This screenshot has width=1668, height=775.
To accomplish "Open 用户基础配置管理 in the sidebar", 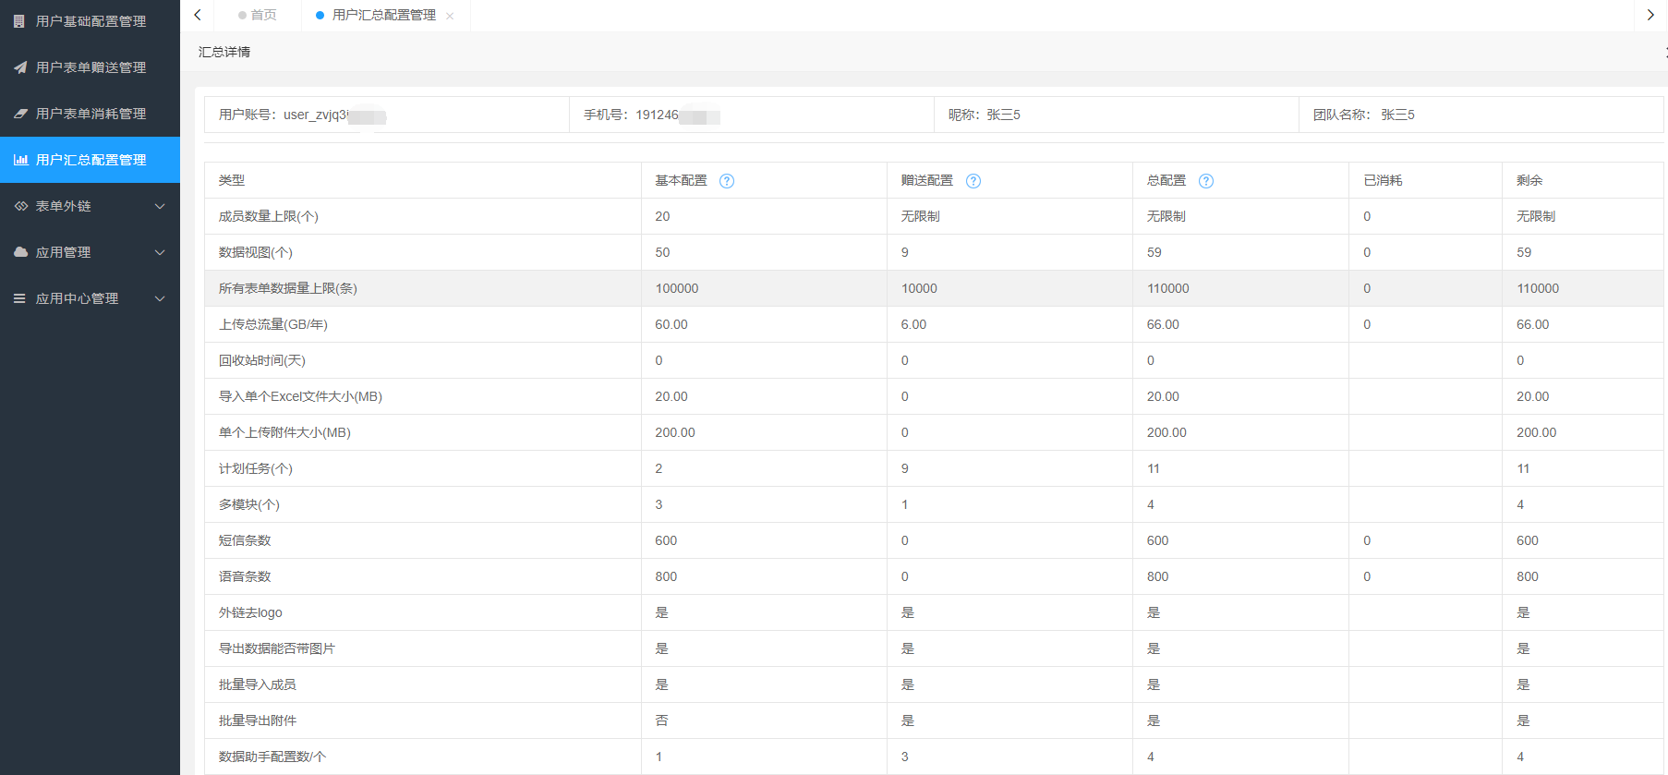I will point(91,21).
